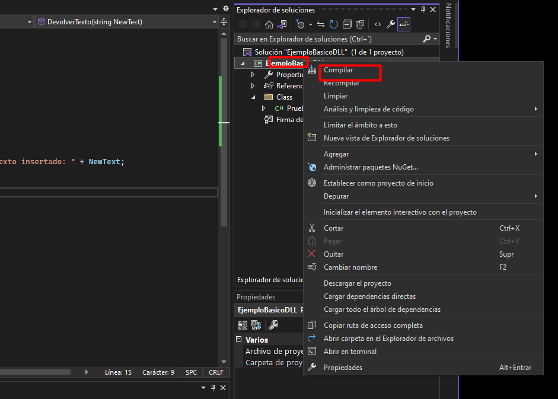Expand the C# Prueba file node
This screenshot has height=399, width=558.
point(263,108)
